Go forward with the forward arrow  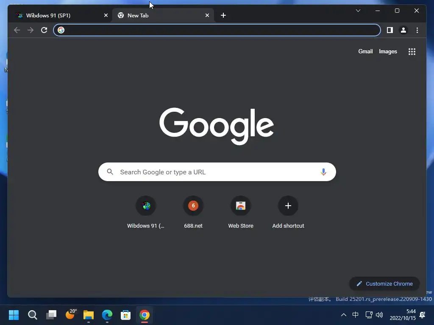coord(31,30)
